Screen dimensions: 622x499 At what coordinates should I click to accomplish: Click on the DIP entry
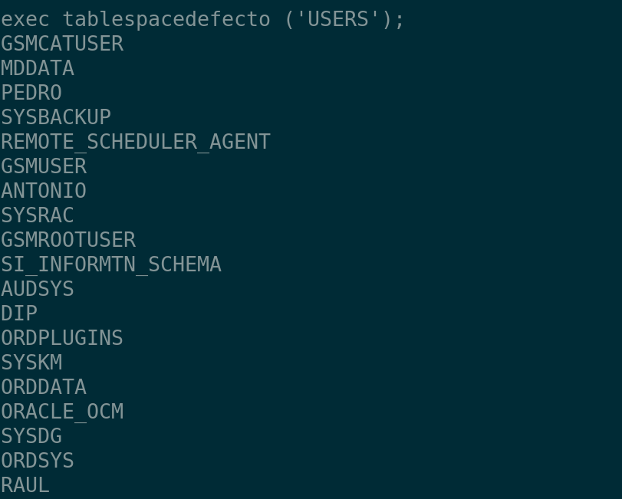tap(19, 314)
